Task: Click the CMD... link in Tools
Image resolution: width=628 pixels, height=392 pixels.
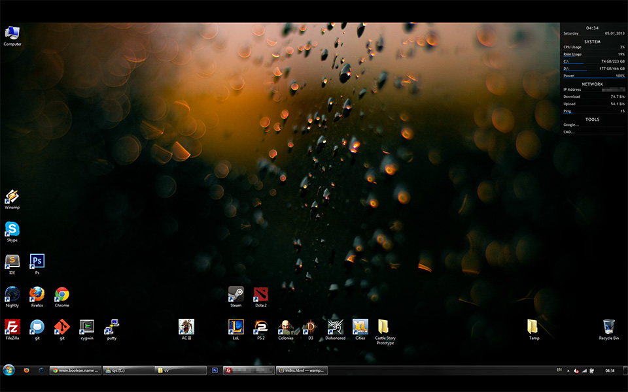Action: (568, 131)
